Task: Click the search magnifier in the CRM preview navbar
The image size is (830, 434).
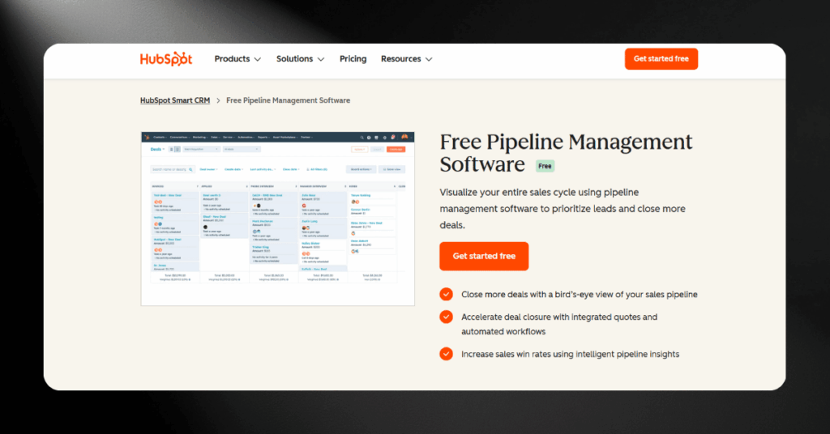Action: tap(362, 138)
